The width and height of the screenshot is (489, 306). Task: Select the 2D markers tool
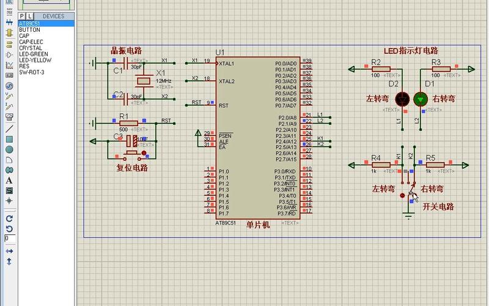pyautogui.click(x=9, y=201)
